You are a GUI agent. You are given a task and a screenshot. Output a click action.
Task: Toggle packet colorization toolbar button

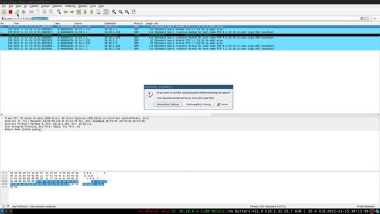106,12
